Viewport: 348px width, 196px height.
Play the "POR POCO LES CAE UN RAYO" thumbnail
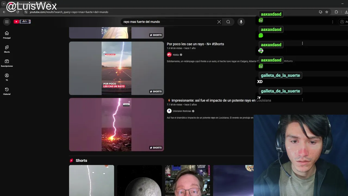coord(116,68)
